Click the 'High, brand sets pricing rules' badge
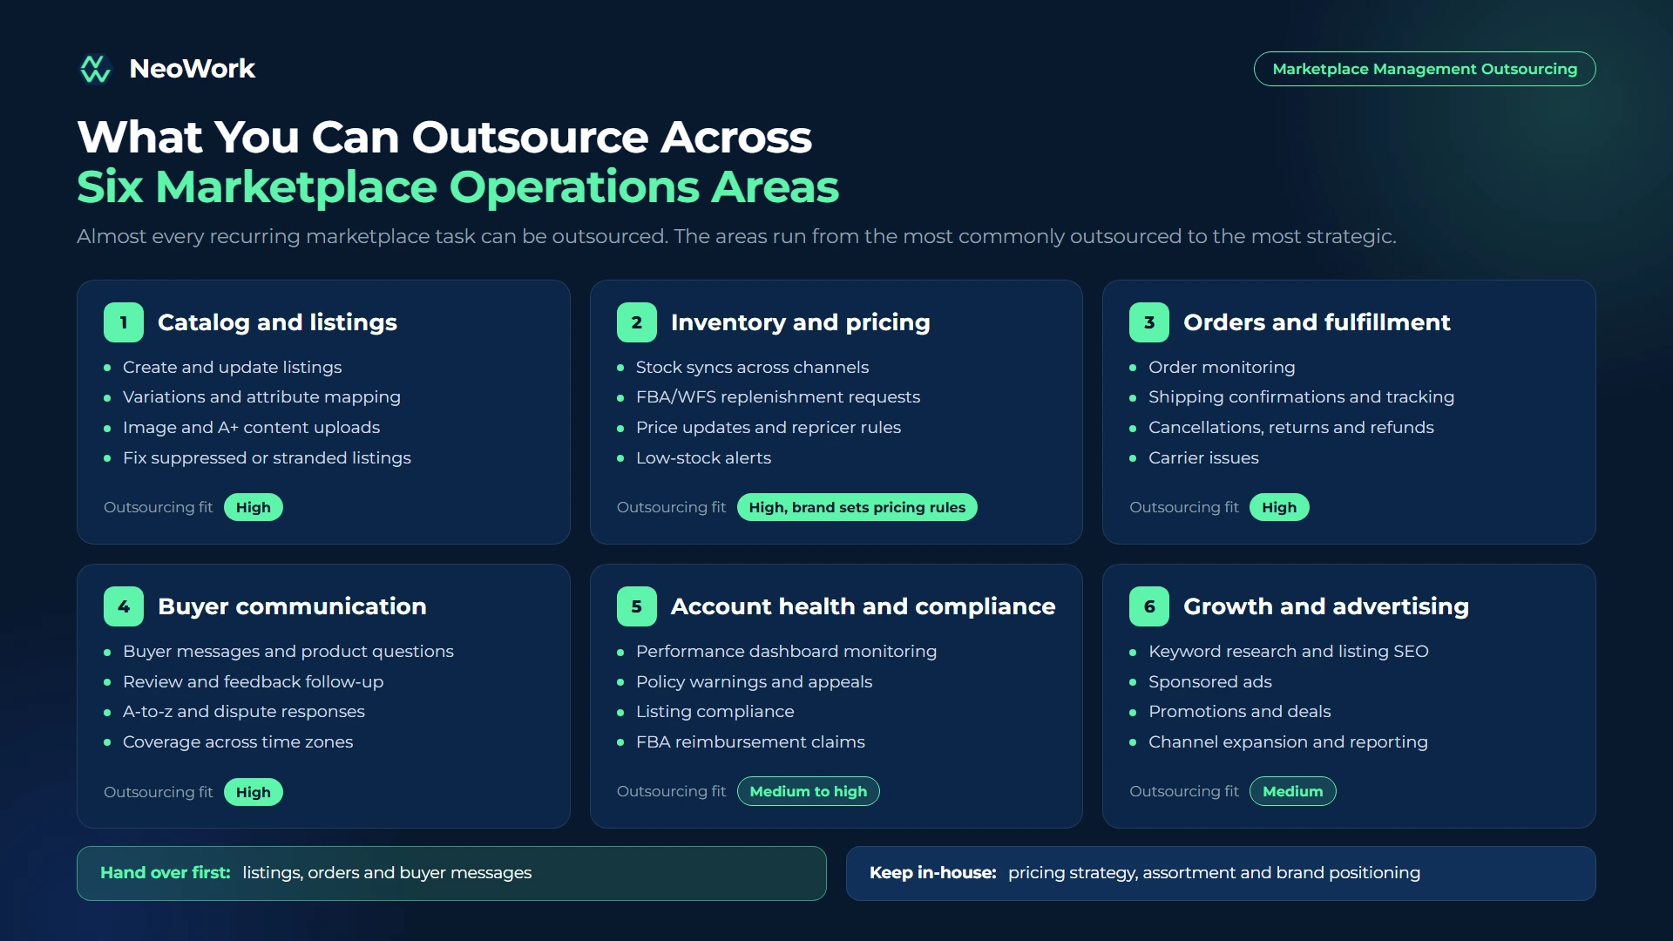 pos(857,507)
